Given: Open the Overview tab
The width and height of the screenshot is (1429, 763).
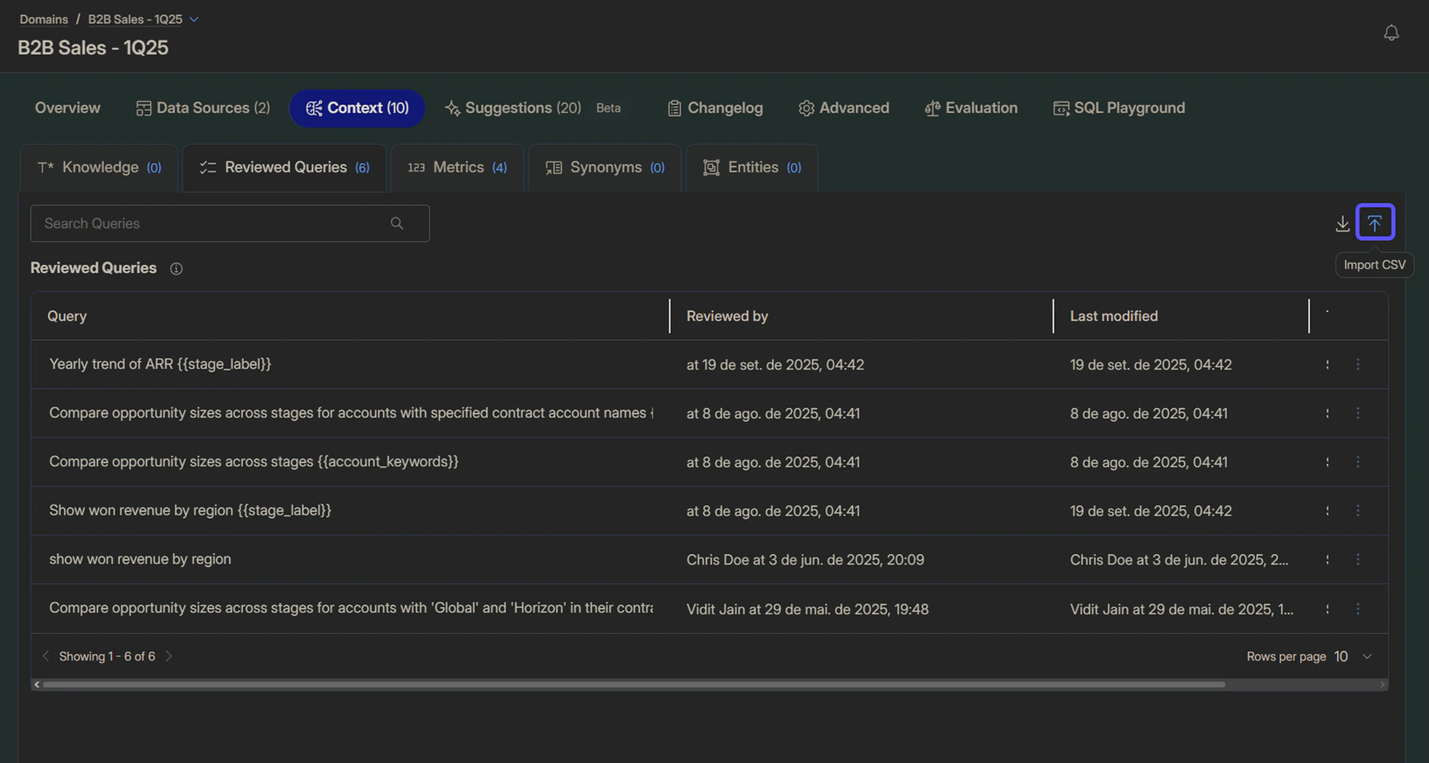Looking at the screenshot, I should [x=67, y=108].
